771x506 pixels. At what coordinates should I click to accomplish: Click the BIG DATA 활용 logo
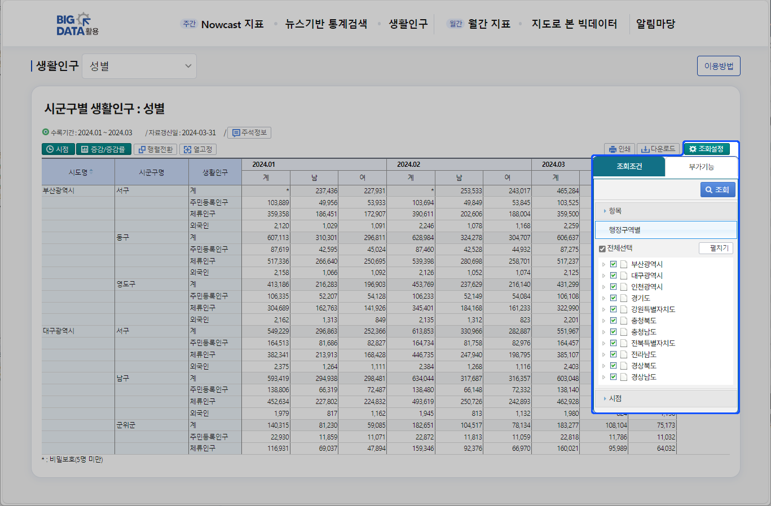click(x=77, y=24)
